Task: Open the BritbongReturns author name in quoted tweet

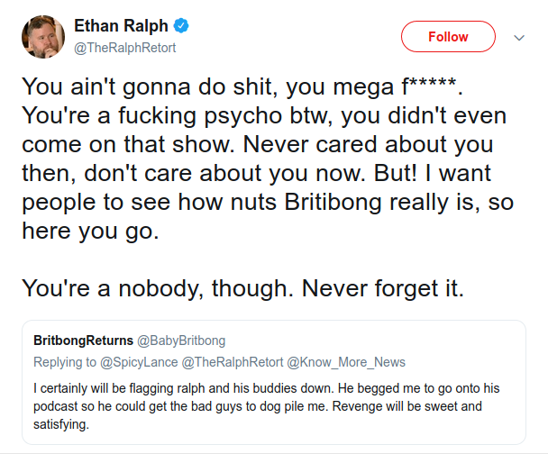Action: (x=83, y=340)
